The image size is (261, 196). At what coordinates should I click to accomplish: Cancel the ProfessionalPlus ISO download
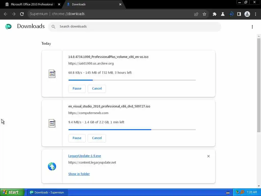pos(97,89)
